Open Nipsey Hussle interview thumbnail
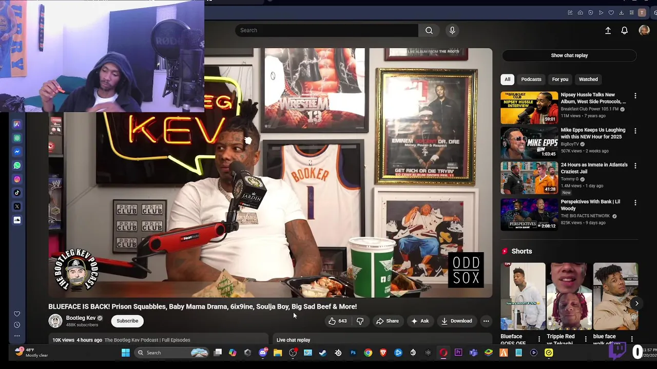 tap(529, 108)
